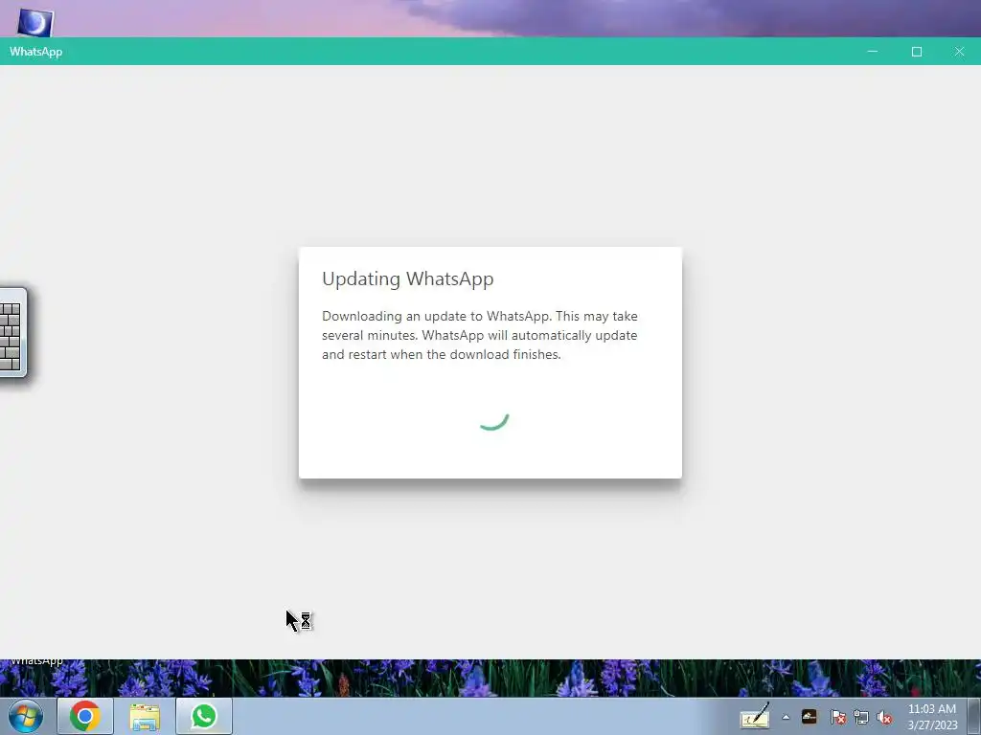Click the muted volume speaker icon
Screen dimensions: 981x735
(x=884, y=717)
